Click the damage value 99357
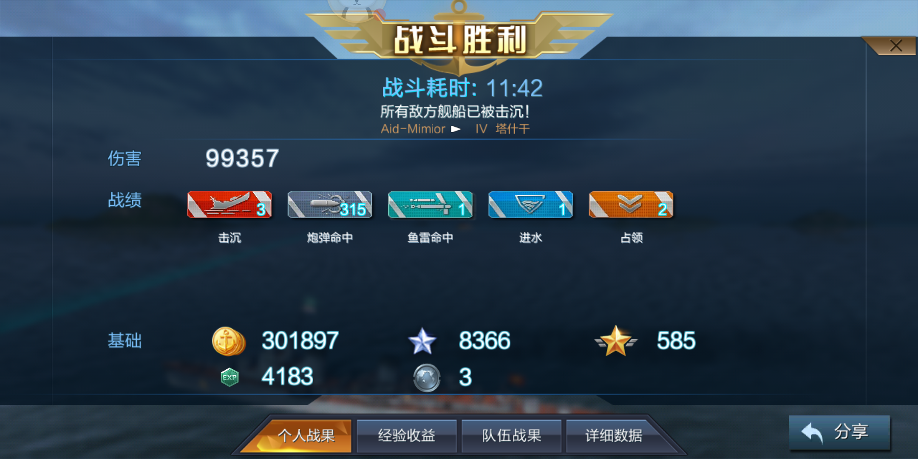Screen dimensions: 918x459 [242, 158]
